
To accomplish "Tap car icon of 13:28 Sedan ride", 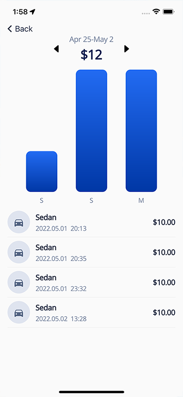I will 19,312.
